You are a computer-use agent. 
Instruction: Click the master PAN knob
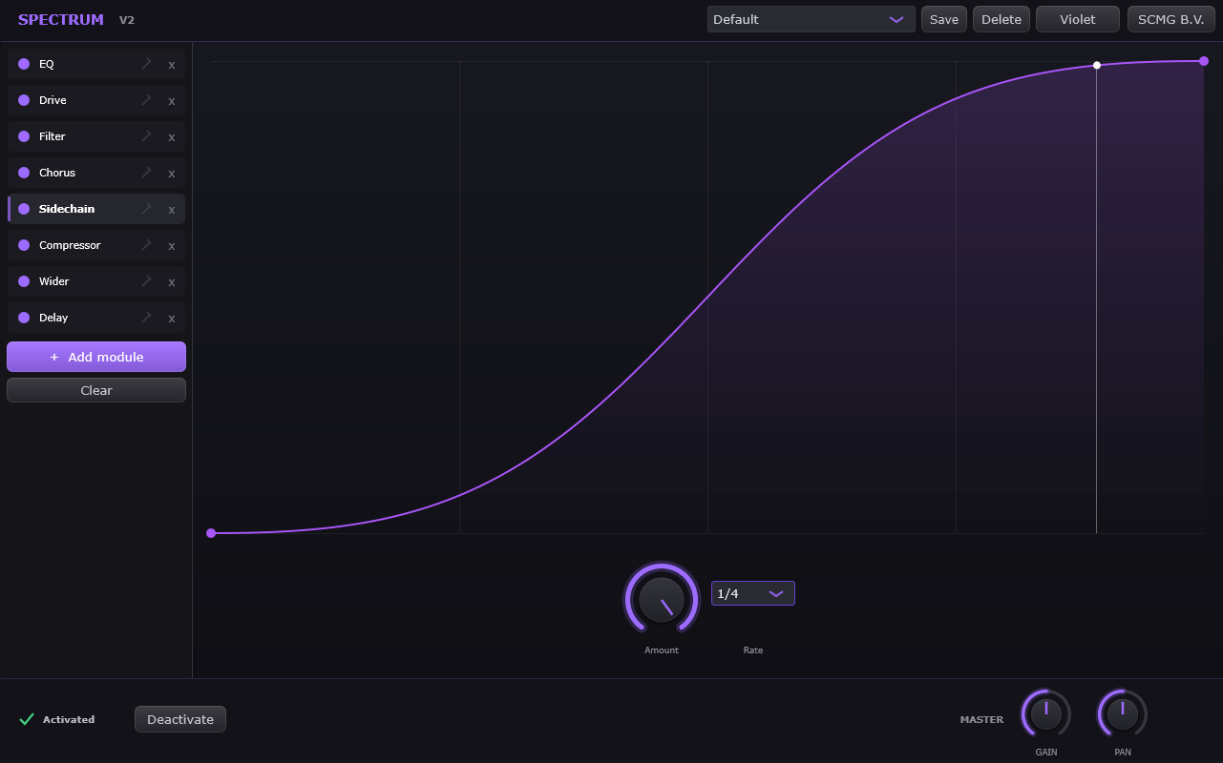click(1122, 713)
